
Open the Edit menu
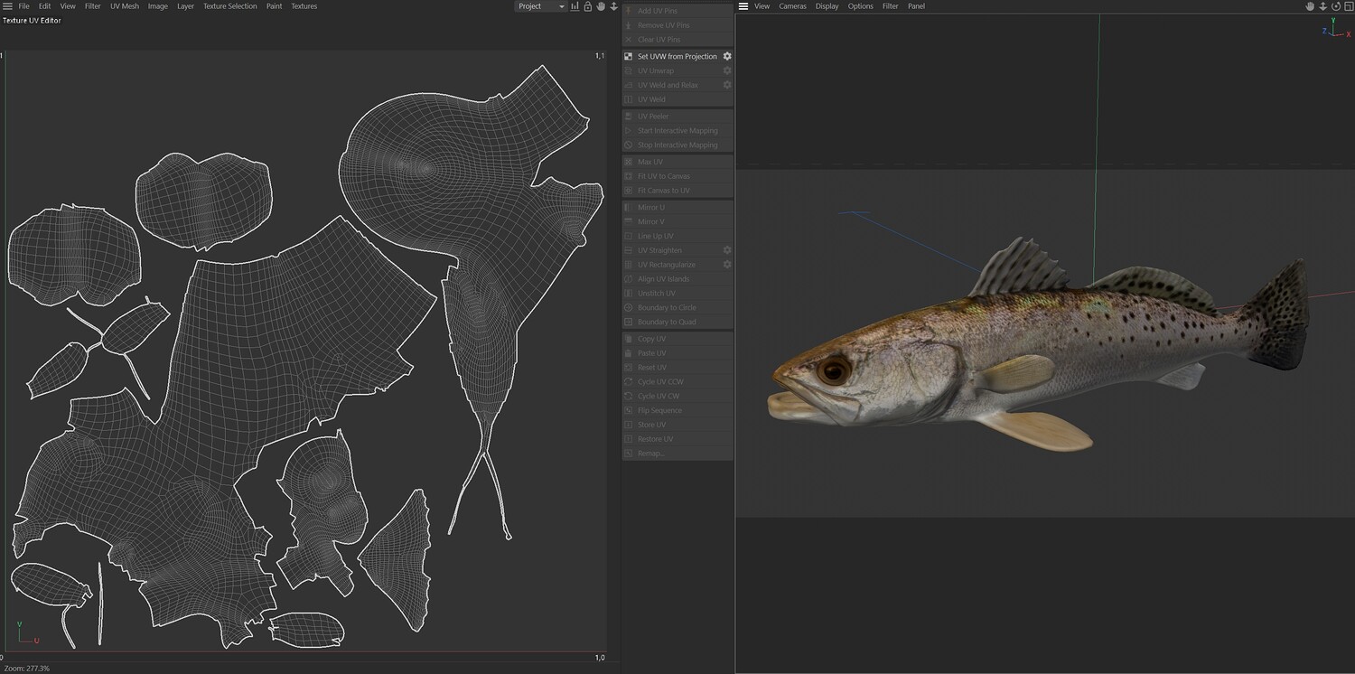pyautogui.click(x=44, y=6)
